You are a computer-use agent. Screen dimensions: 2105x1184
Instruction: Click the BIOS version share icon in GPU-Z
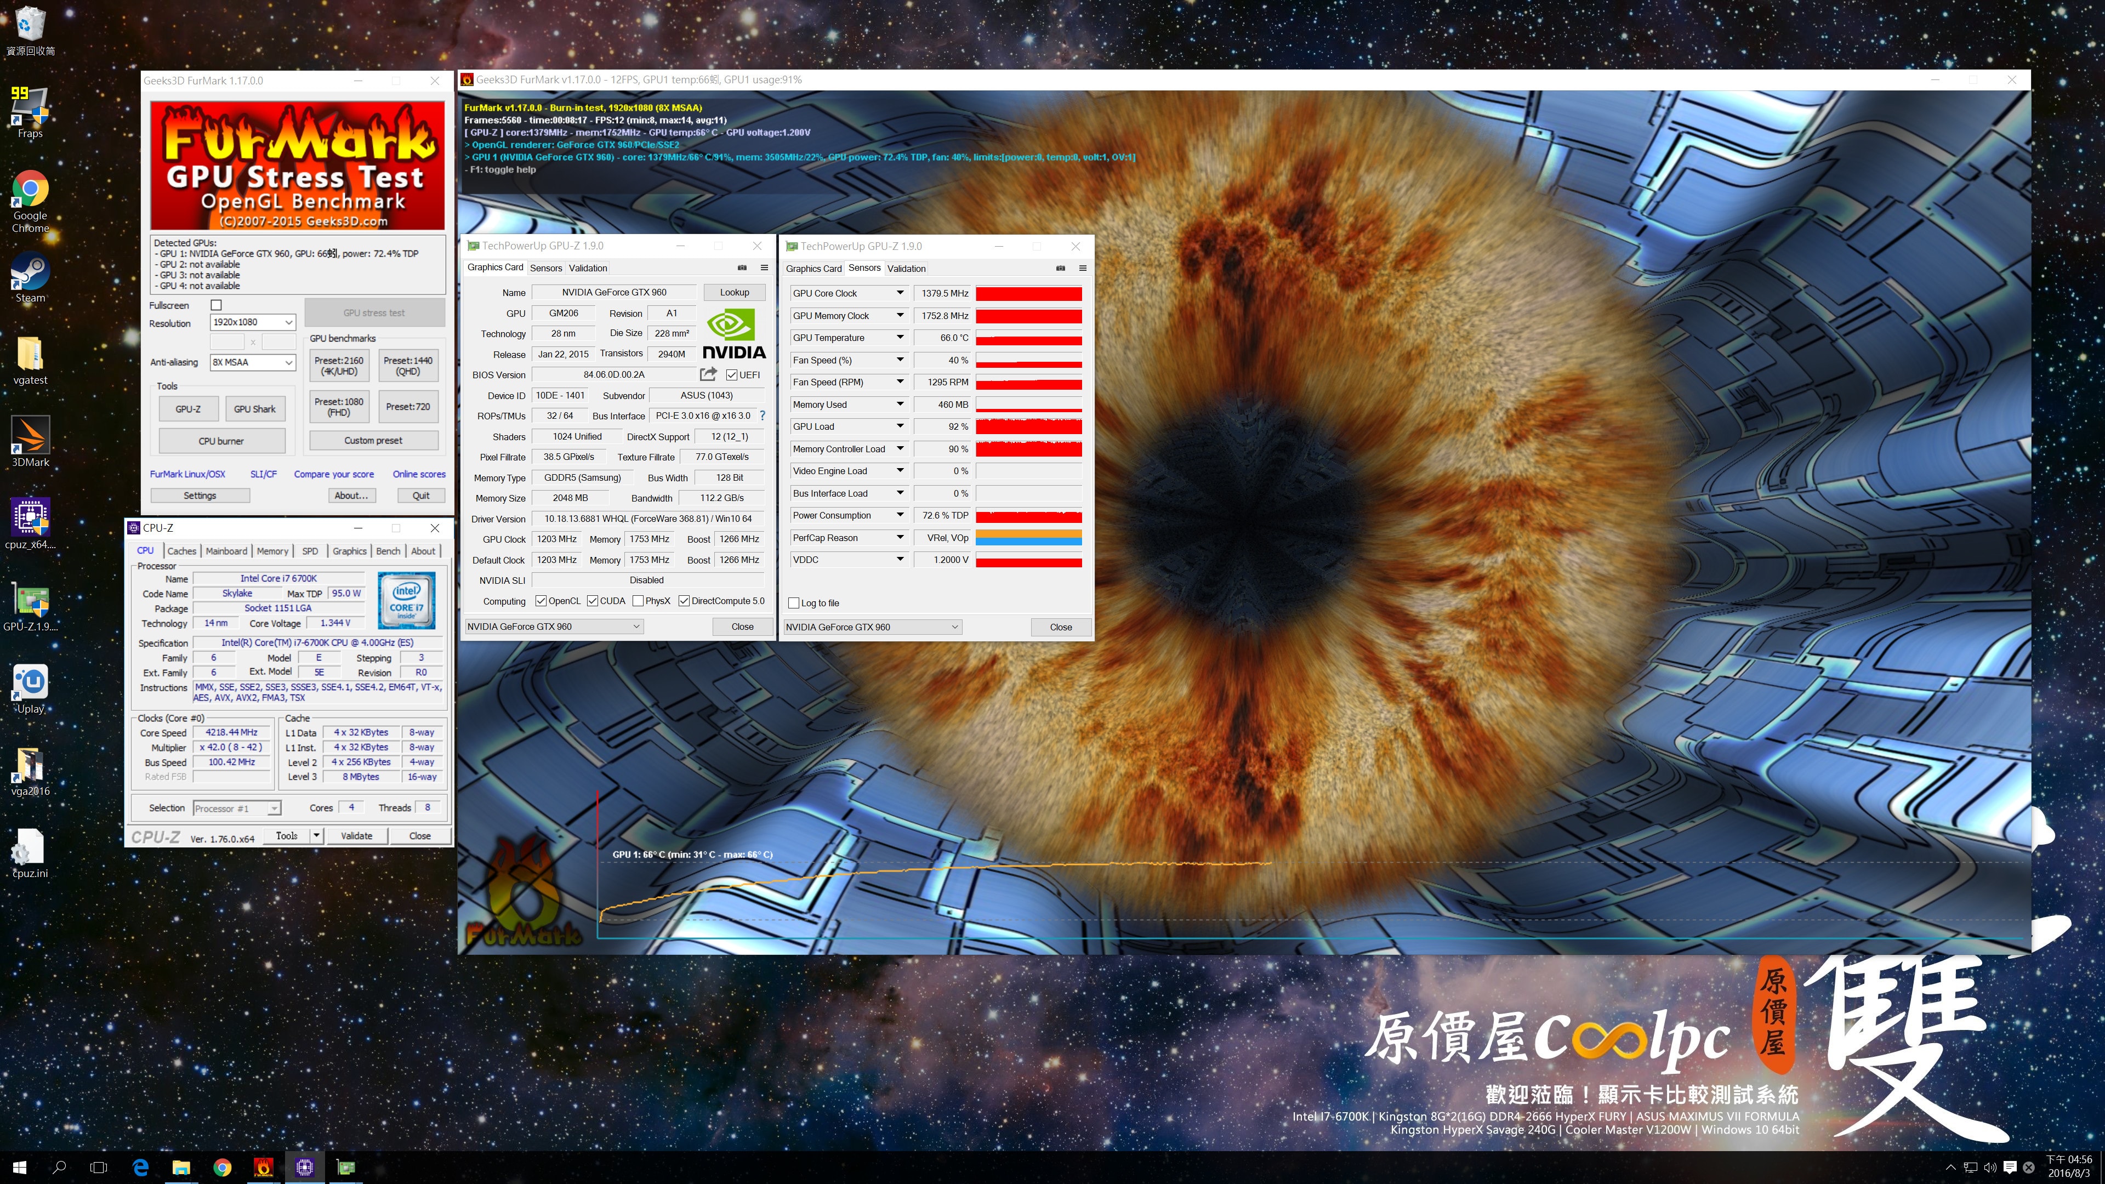click(708, 374)
